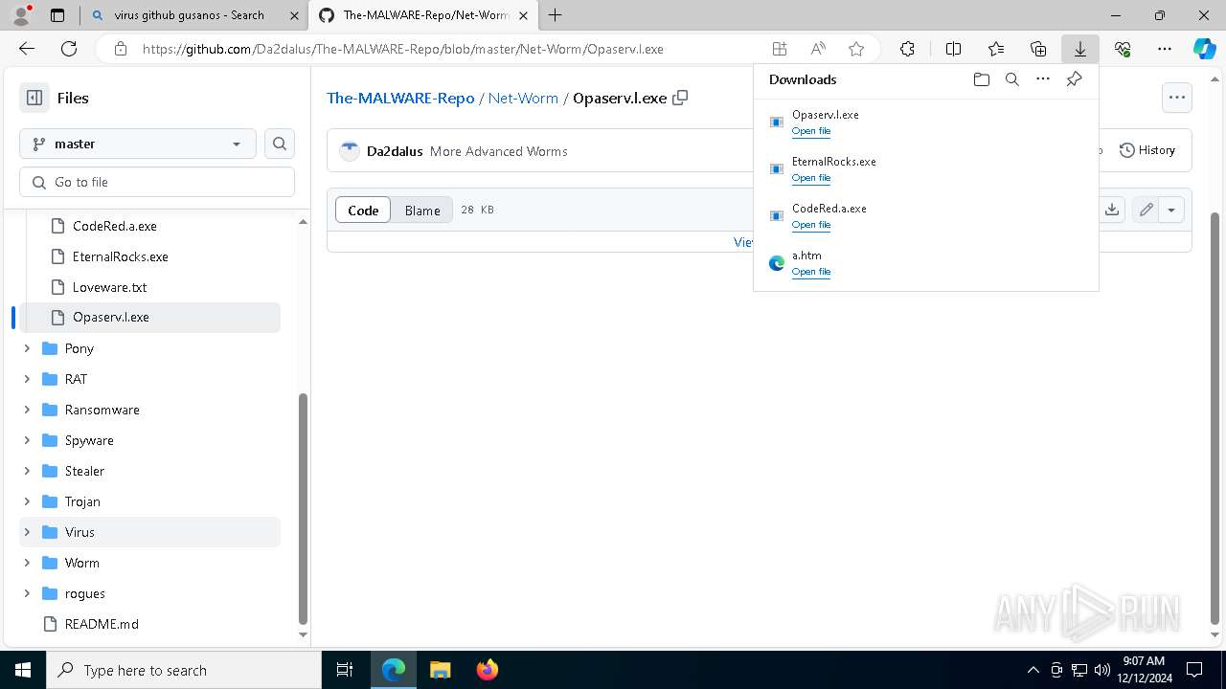1226x689 pixels.
Task: Expand the Worm folder
Action: pos(27,563)
